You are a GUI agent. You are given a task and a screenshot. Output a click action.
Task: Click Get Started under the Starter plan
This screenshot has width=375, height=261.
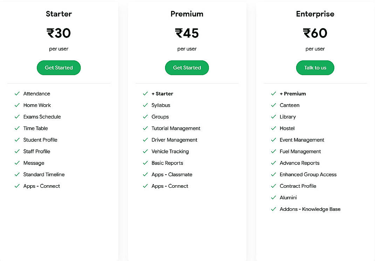pos(59,68)
